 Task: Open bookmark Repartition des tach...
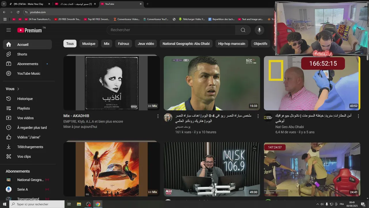tap(221, 19)
